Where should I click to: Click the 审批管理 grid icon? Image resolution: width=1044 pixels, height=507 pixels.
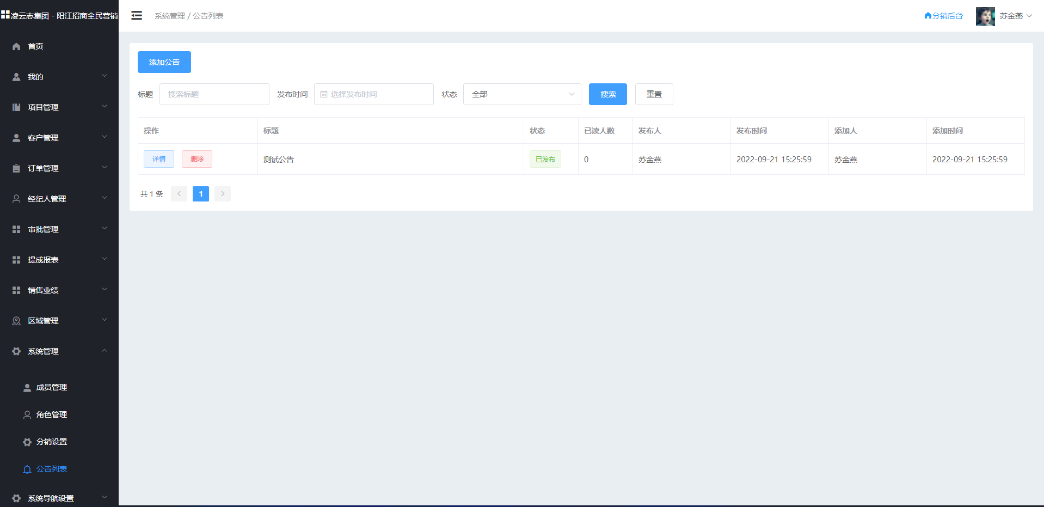click(16, 229)
